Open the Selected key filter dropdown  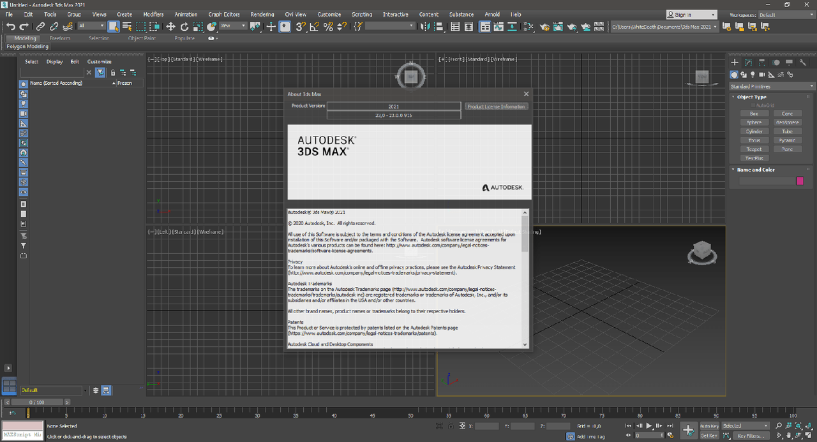click(x=746, y=425)
